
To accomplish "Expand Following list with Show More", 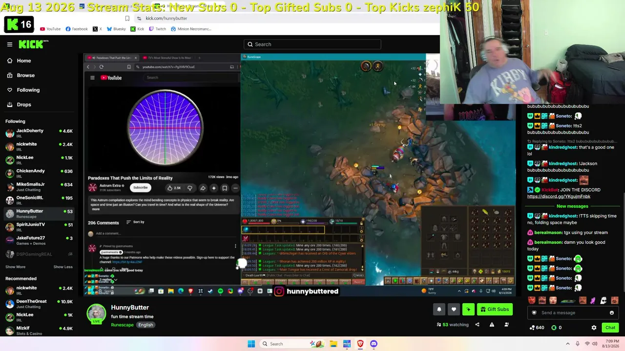I will [x=15, y=267].
